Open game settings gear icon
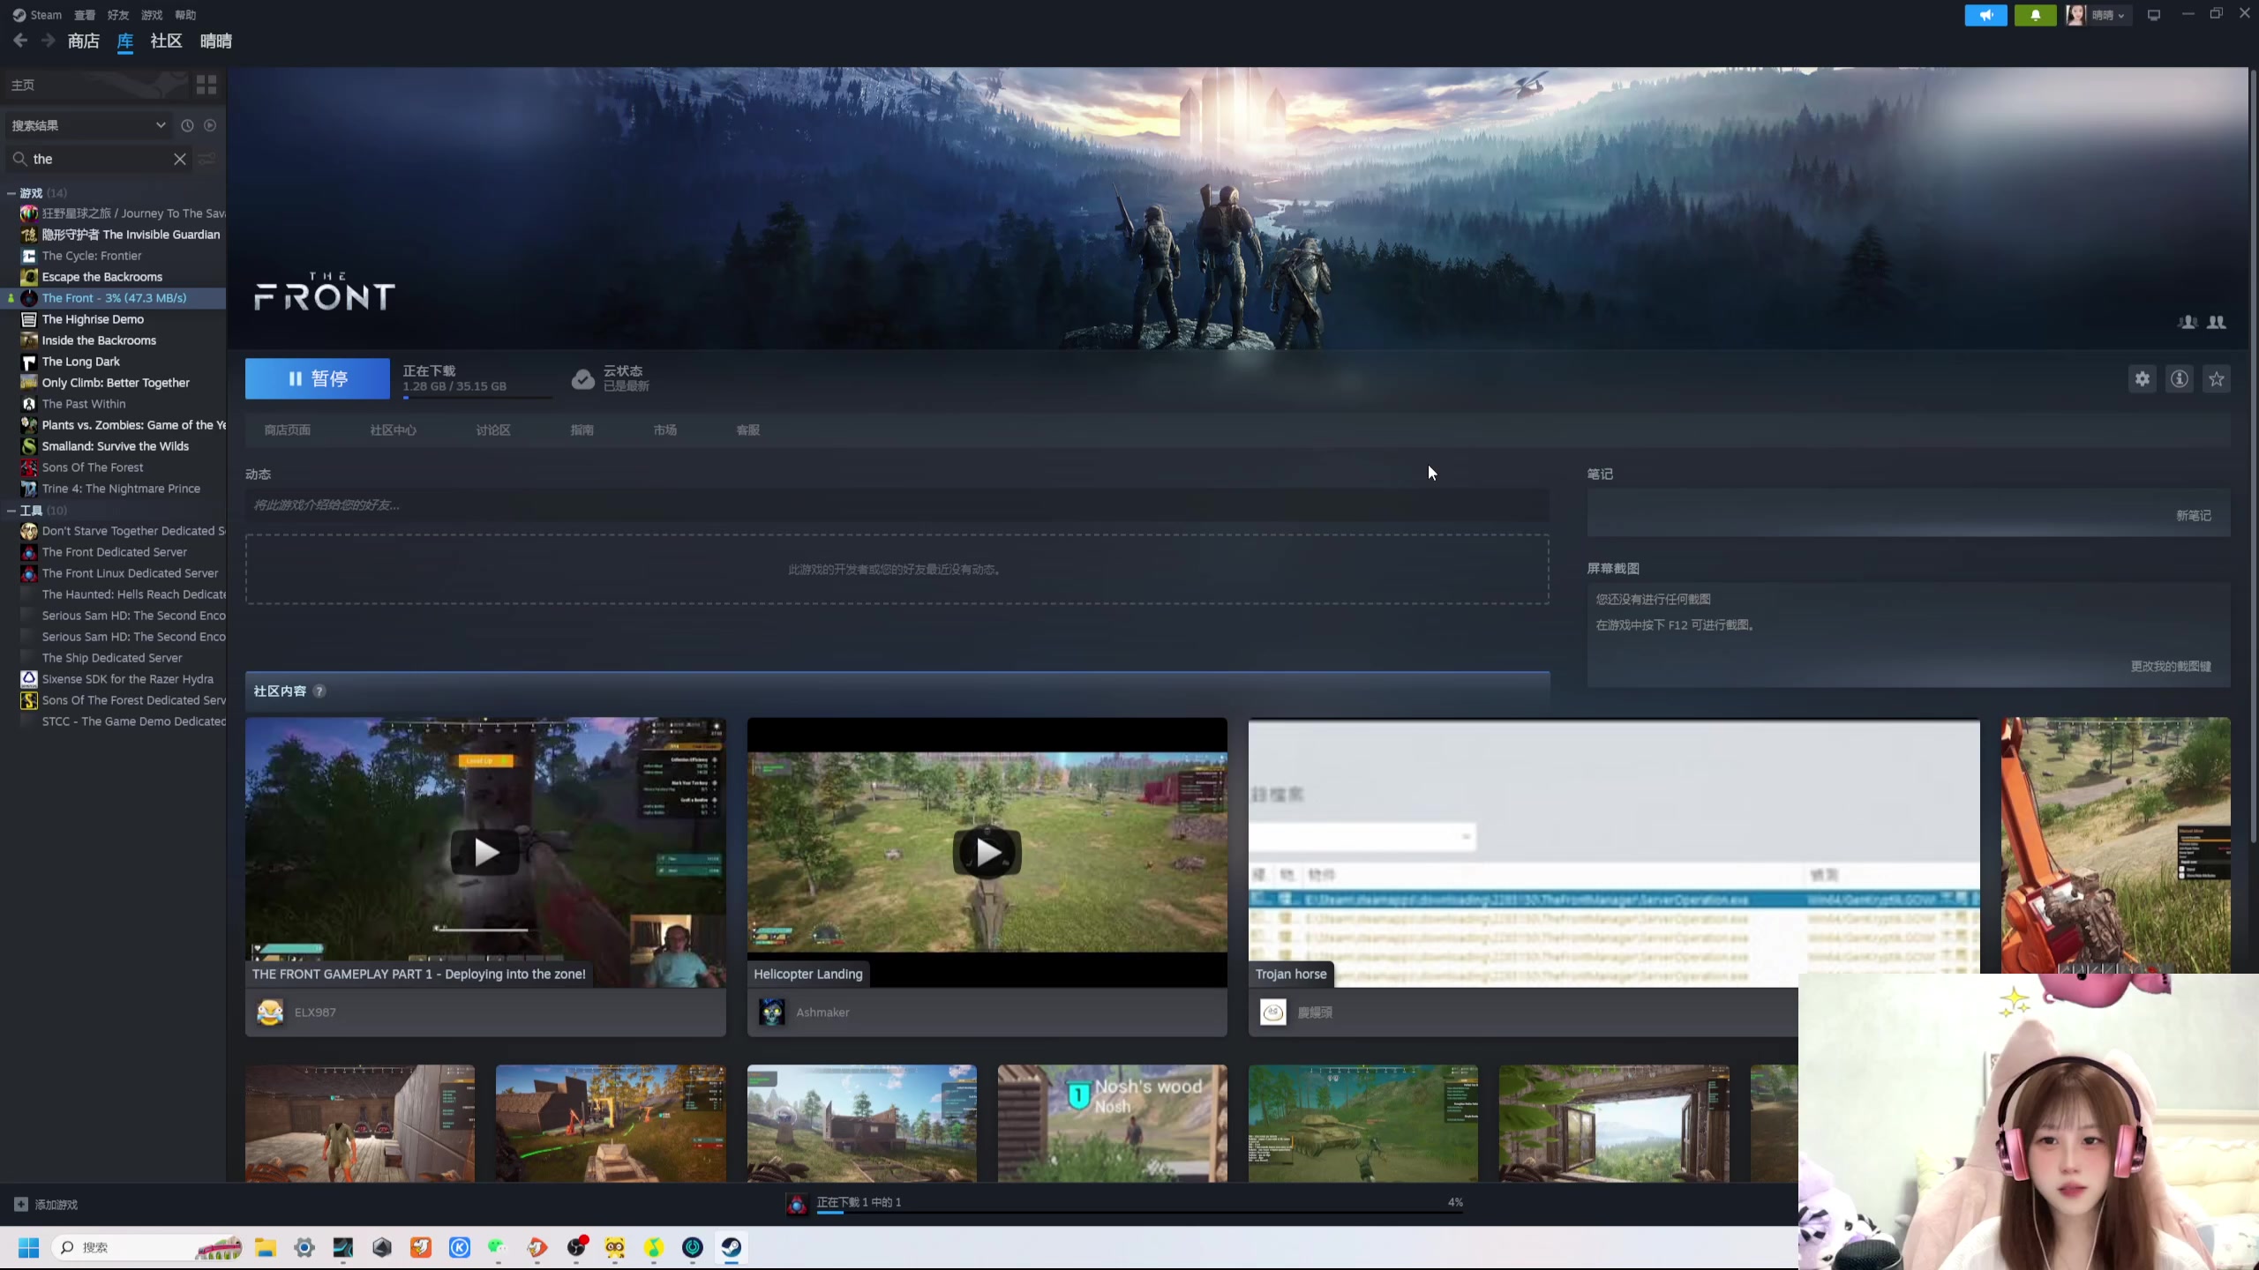This screenshot has width=2259, height=1270. point(2142,379)
